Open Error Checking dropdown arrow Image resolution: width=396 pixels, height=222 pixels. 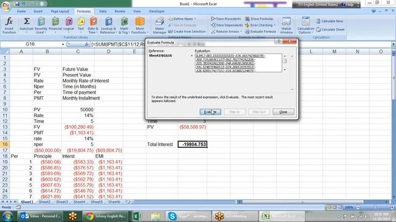pos(275,25)
